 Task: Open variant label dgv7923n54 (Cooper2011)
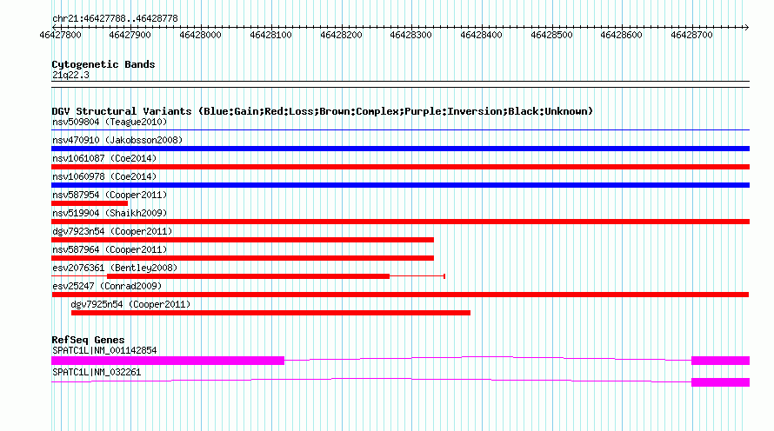pos(112,231)
